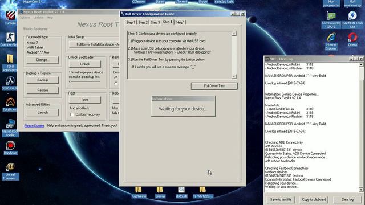Screen dimensions: 365x205
Task: Click Unlock bootloader button
Action: (85, 64)
